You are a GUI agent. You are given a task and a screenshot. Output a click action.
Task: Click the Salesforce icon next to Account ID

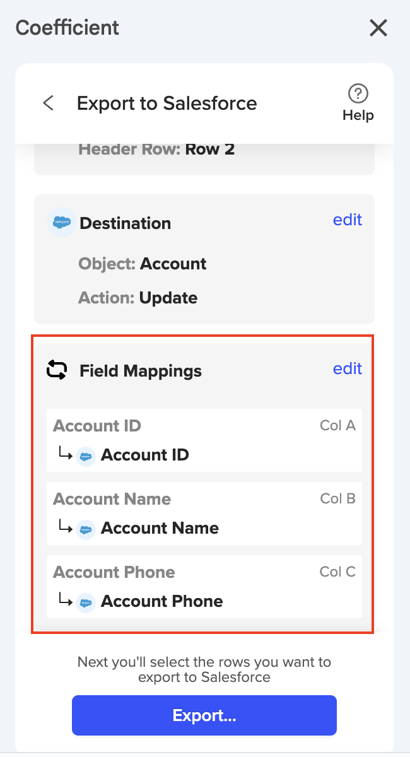[x=85, y=455]
